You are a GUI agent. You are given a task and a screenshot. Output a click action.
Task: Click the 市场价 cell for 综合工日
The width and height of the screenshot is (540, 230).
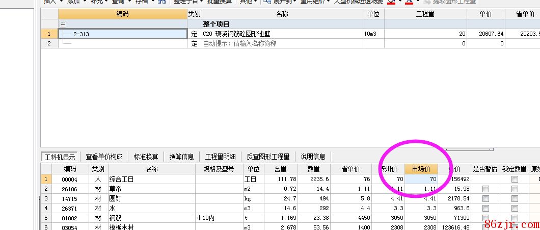point(421,180)
